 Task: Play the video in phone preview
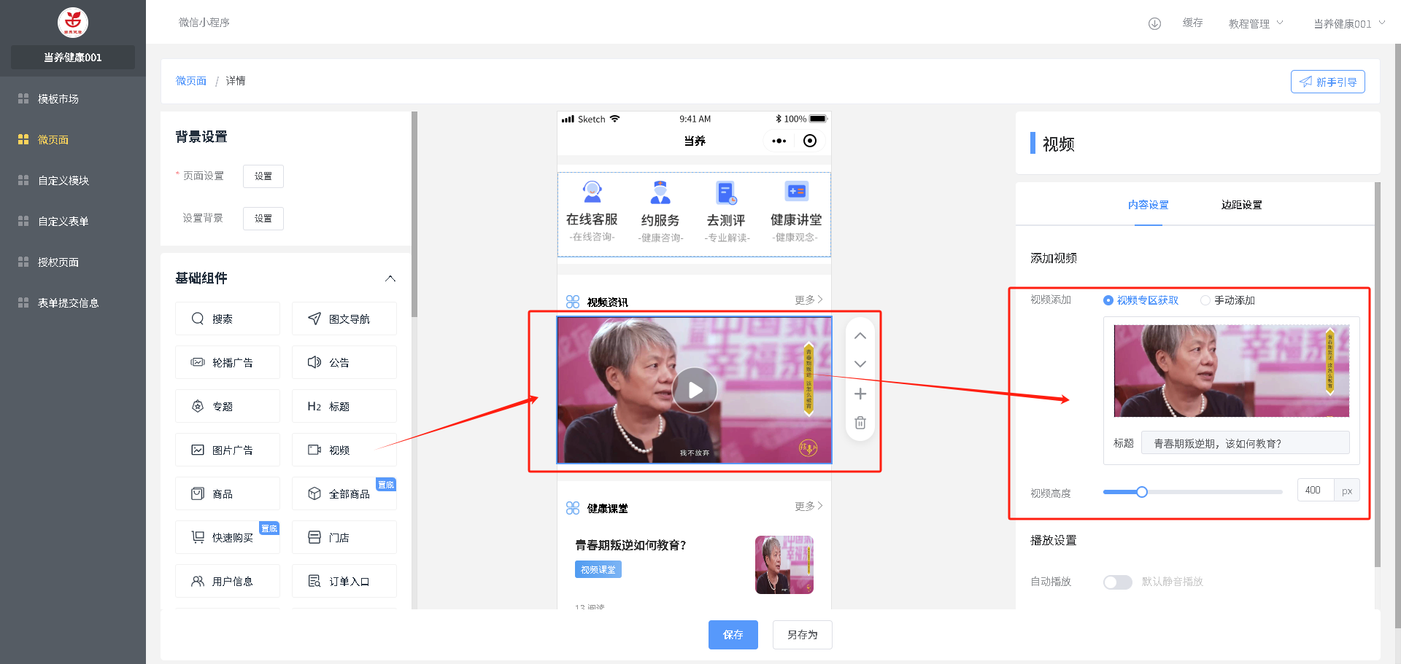coord(694,390)
